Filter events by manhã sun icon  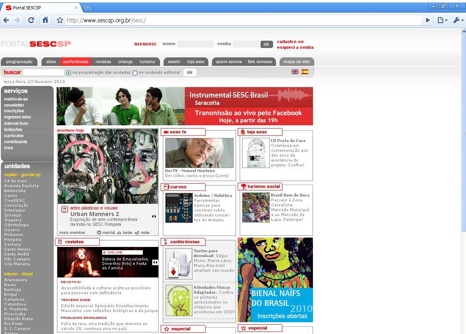pyautogui.click(x=99, y=233)
